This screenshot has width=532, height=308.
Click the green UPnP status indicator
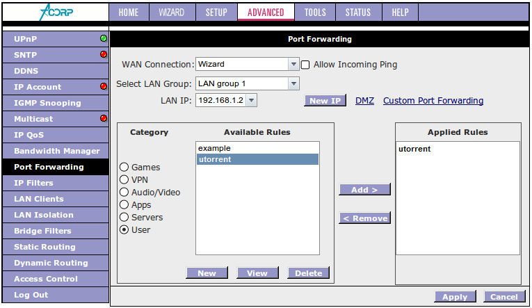(x=104, y=38)
